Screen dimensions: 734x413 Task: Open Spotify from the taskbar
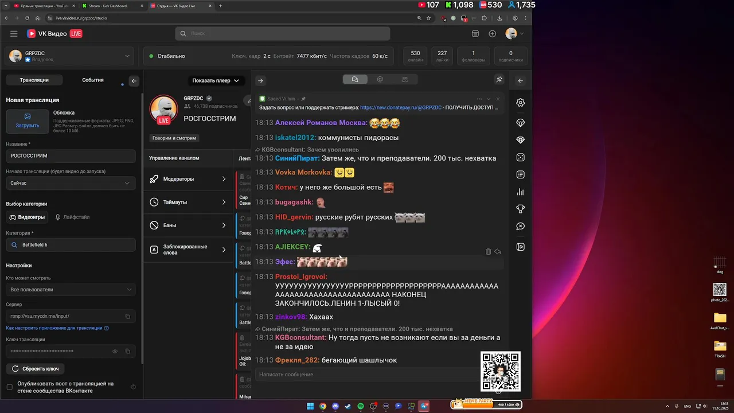361,406
